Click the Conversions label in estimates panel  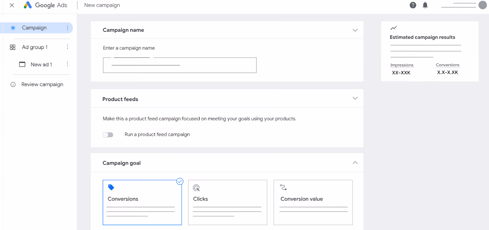(447, 65)
